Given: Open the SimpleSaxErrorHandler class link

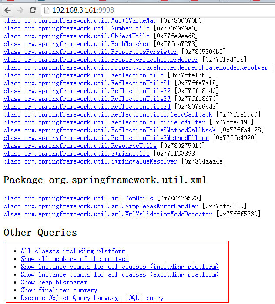Looking at the screenshot, I should [x=101, y=206].
